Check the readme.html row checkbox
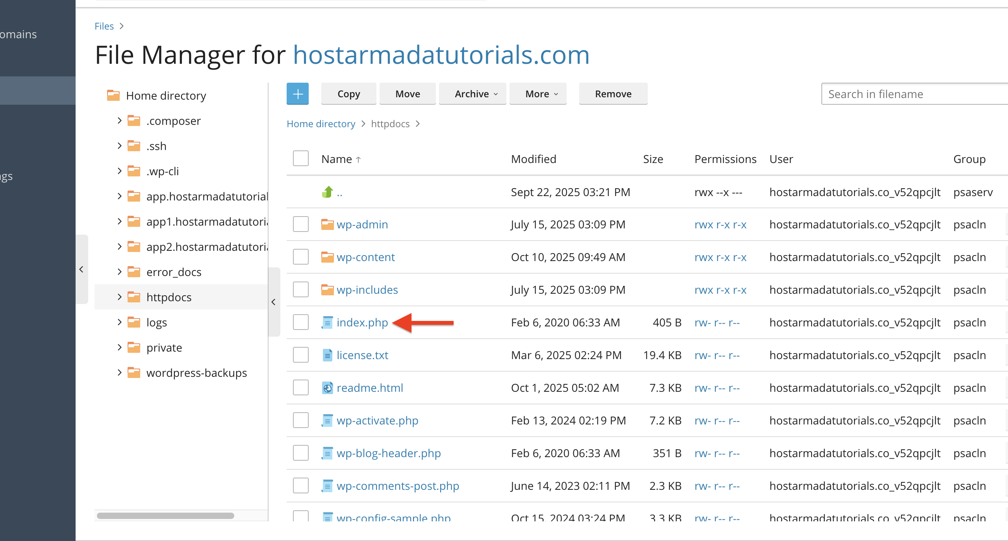 pyautogui.click(x=301, y=387)
